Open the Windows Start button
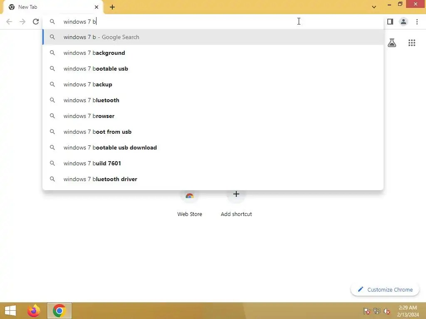The width and height of the screenshot is (426, 319). (10, 311)
